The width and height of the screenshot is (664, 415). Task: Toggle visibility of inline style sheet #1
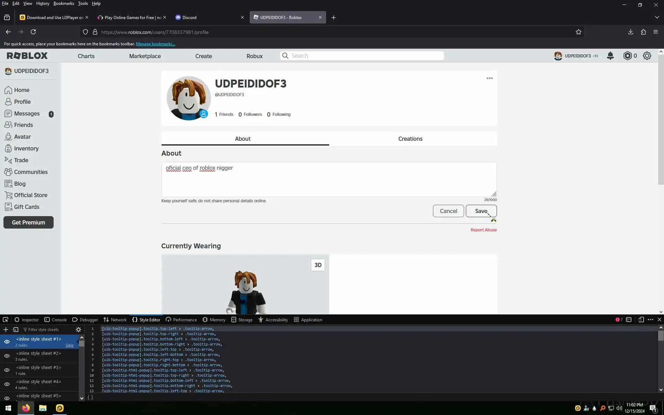7,342
